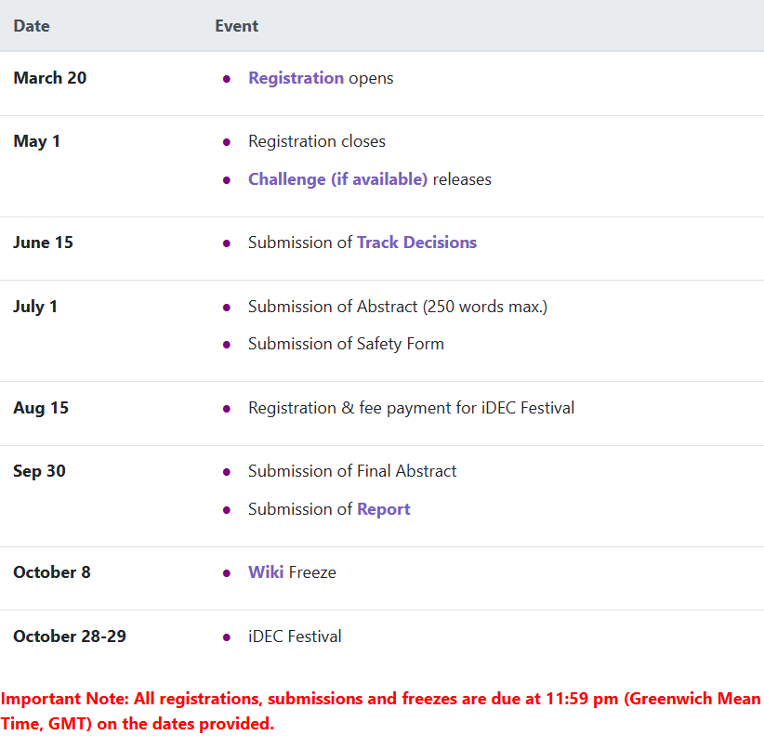Click the Date column header
Image resolution: width=764 pixels, height=748 pixels.
point(32,26)
